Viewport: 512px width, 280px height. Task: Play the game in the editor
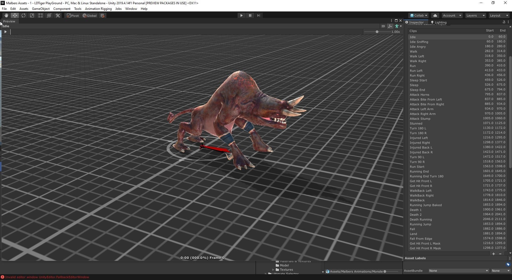click(x=241, y=15)
